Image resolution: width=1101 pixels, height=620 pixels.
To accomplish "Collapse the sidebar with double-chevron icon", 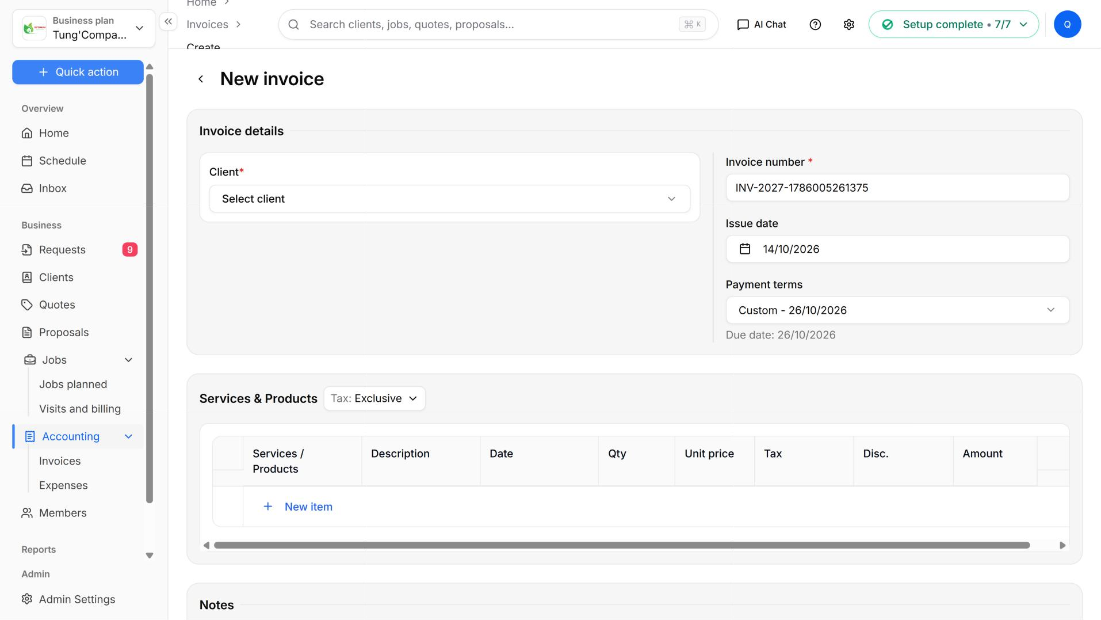I will click(168, 22).
